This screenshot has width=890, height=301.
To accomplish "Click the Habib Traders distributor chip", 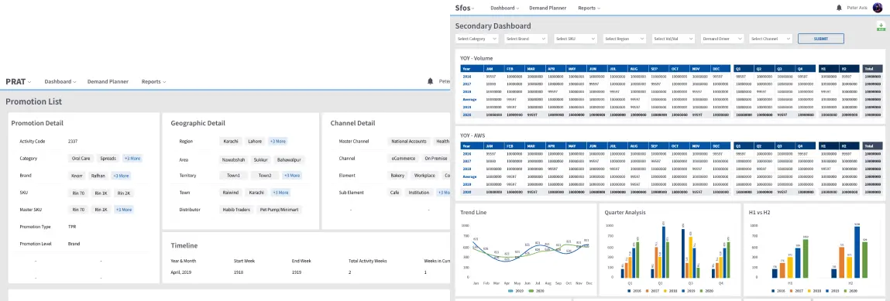I will 236,210.
